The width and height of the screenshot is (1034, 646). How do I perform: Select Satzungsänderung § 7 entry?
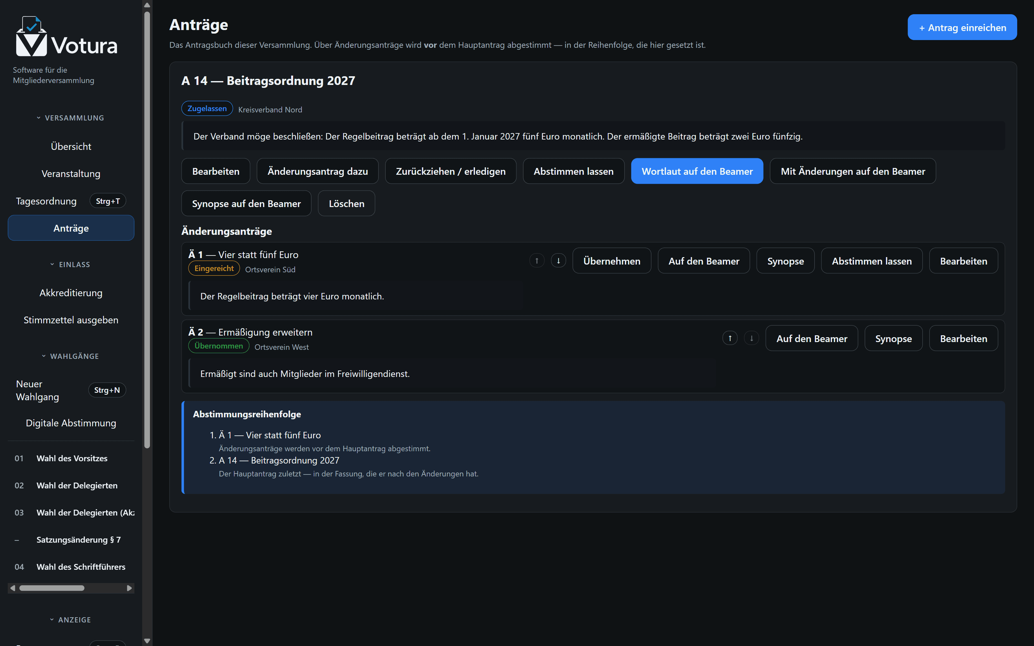coord(71,540)
